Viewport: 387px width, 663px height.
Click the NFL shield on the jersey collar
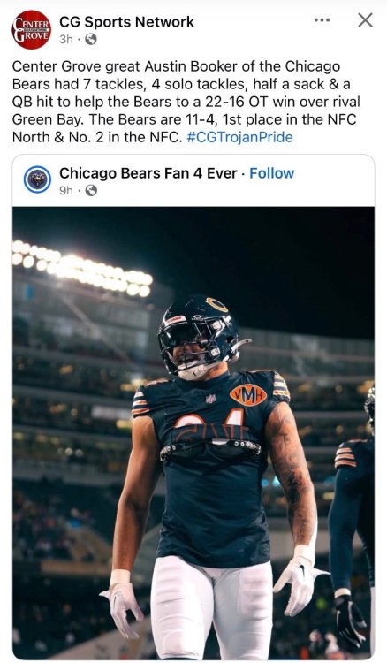pyautogui.click(x=210, y=399)
